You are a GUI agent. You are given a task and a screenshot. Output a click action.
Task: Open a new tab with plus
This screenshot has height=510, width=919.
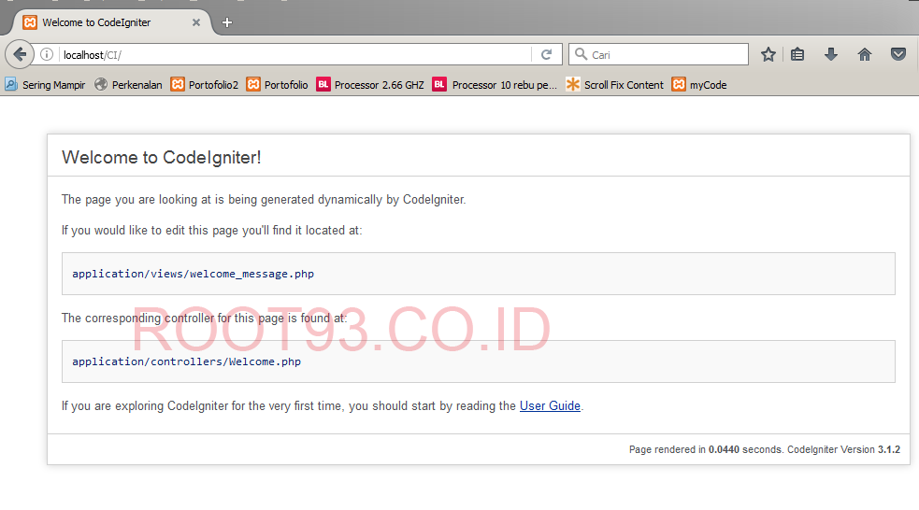[227, 22]
